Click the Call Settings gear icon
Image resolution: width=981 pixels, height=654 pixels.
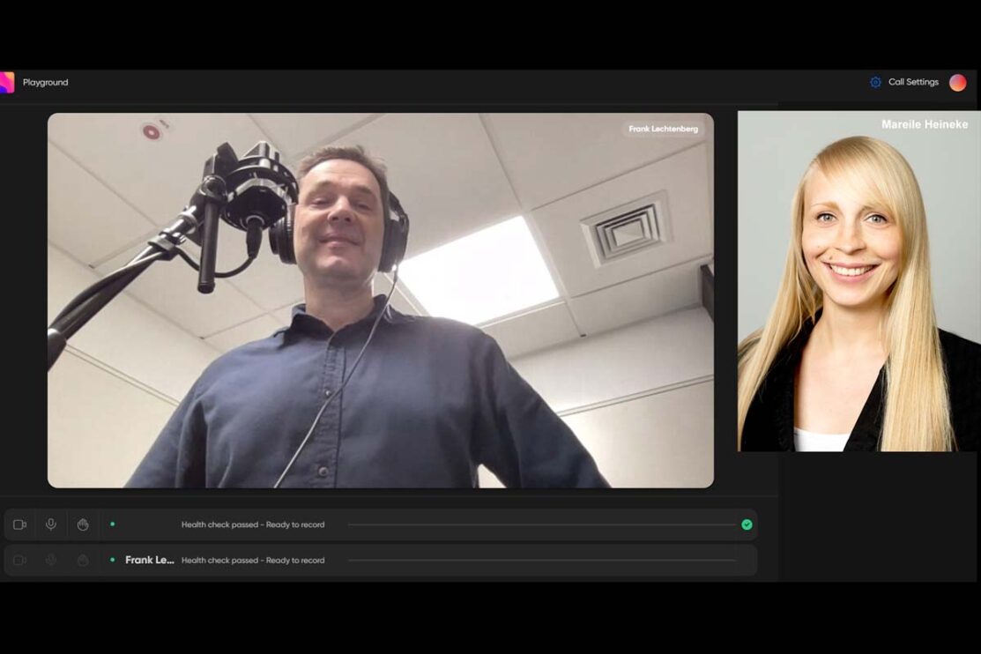875,82
